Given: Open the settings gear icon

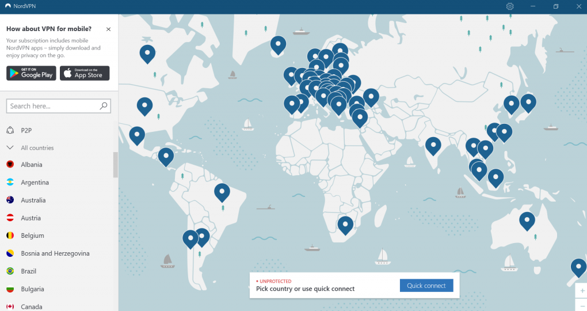Looking at the screenshot, I should (510, 6).
